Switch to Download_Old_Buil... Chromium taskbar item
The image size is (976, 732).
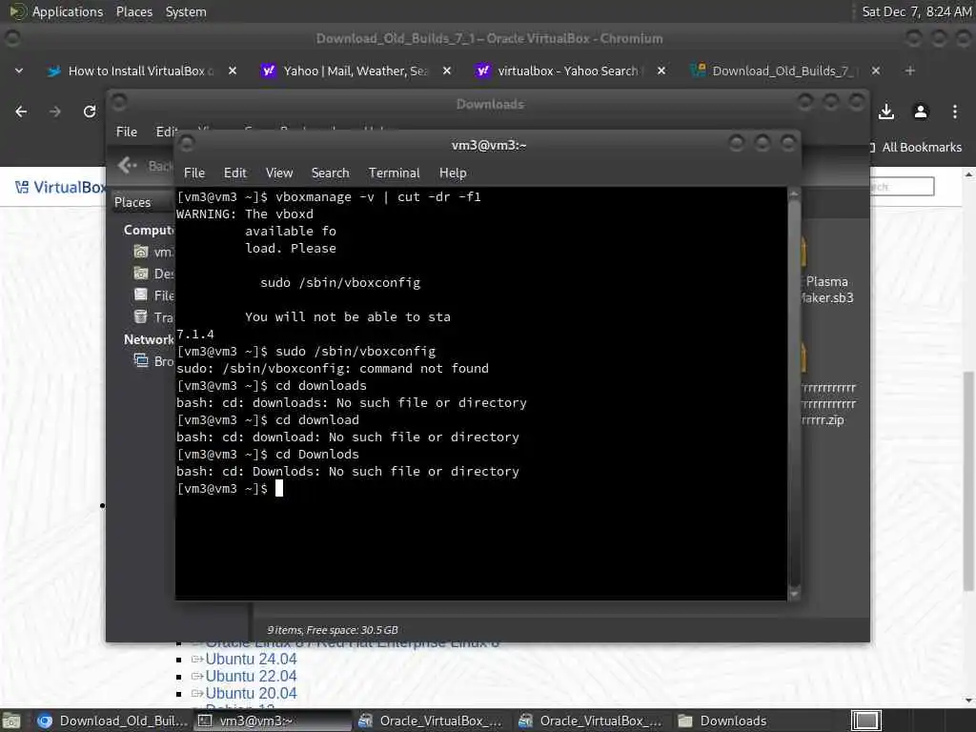112,721
